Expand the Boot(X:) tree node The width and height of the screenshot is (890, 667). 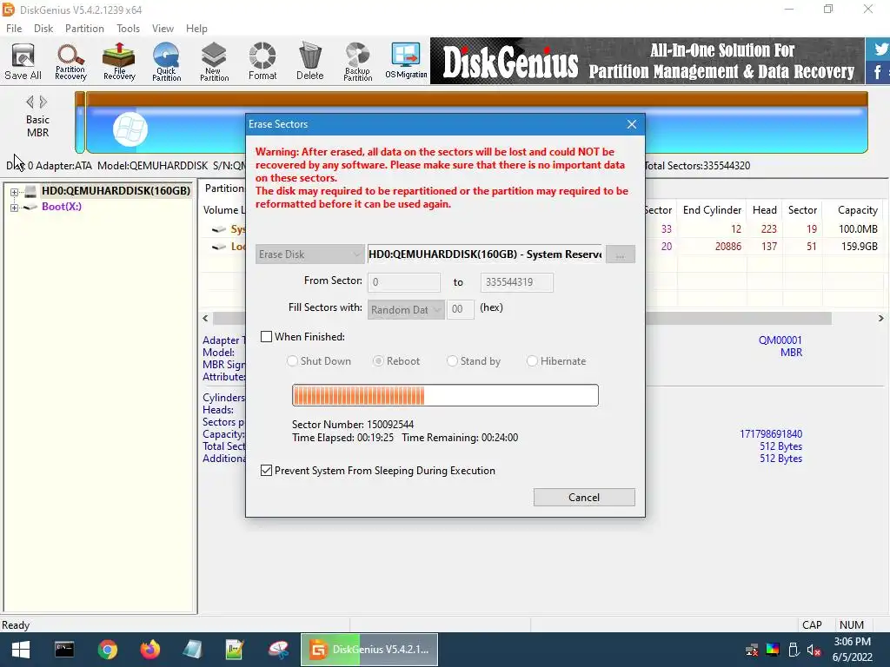(x=14, y=208)
